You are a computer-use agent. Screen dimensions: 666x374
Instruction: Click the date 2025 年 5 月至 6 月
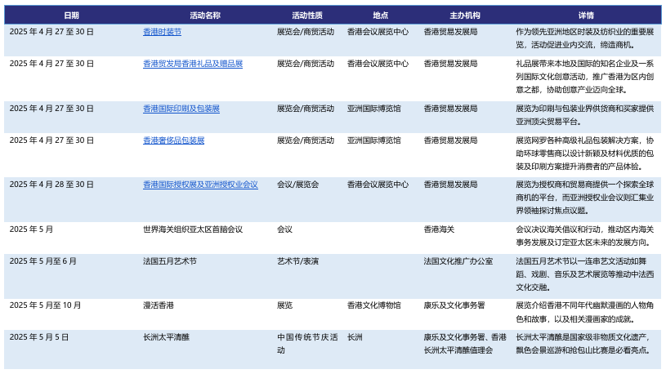pyautogui.click(x=42, y=261)
